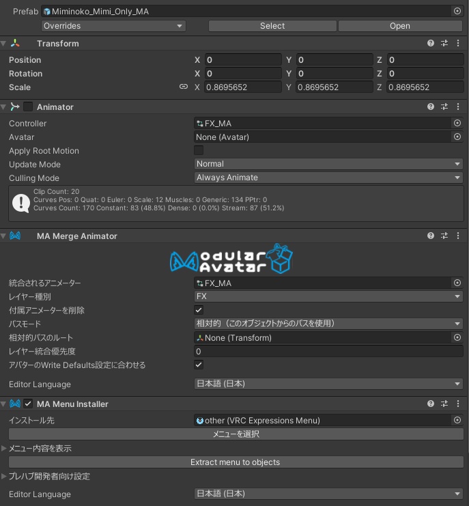Uncheck 付属アニメーターを削除 checkbox

point(199,310)
